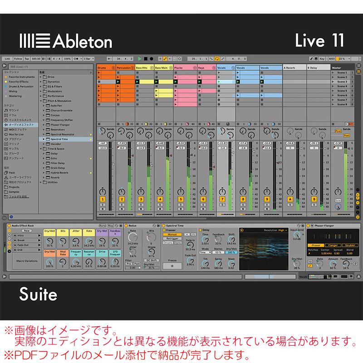This screenshot has height=363, width=363.
Task: Select Retrigger mode in Freezer
Action: pyautogui.click(x=172, y=239)
